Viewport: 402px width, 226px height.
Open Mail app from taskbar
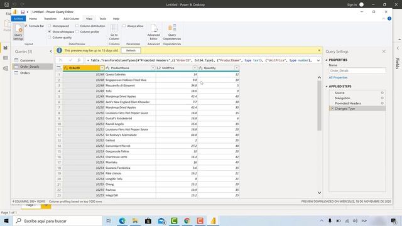click(x=161, y=220)
